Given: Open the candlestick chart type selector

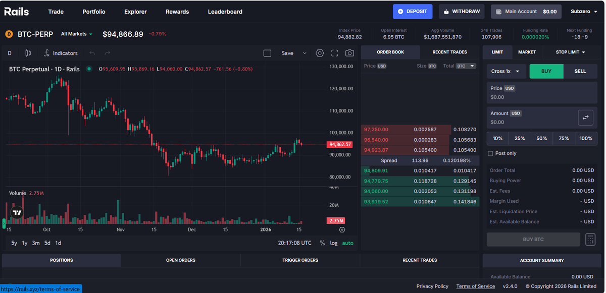Looking at the screenshot, I should 28,53.
